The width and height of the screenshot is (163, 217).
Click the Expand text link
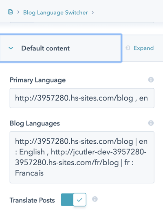pyautogui.click(x=143, y=48)
